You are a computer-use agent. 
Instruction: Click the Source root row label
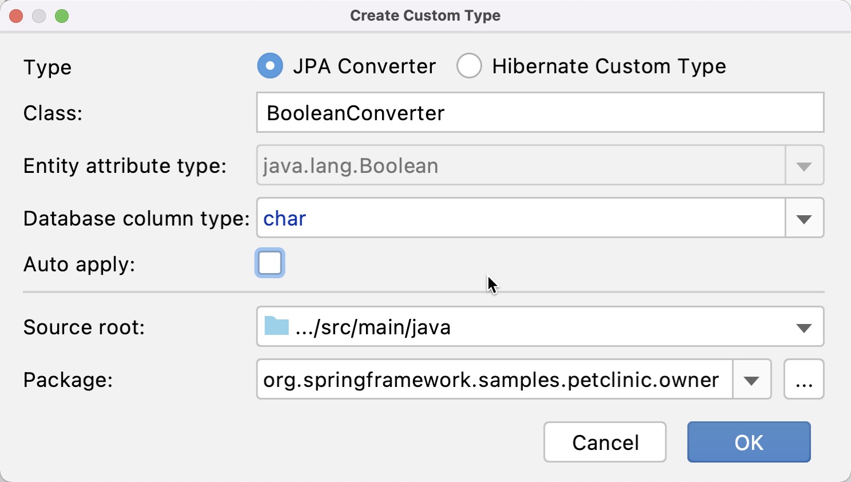click(83, 327)
